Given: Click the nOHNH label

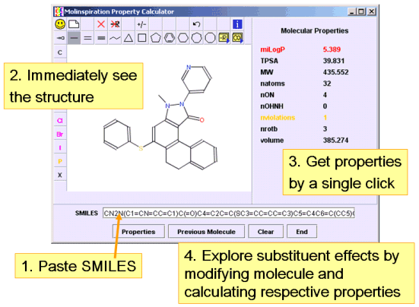Looking at the screenshot, I should tap(271, 106).
